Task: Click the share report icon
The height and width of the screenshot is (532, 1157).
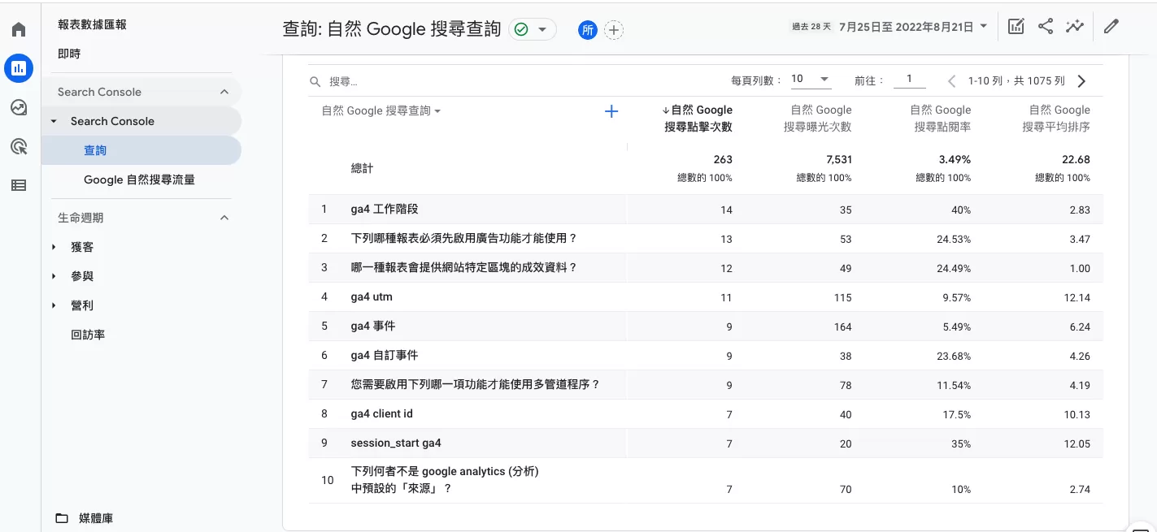Action: point(1046,27)
